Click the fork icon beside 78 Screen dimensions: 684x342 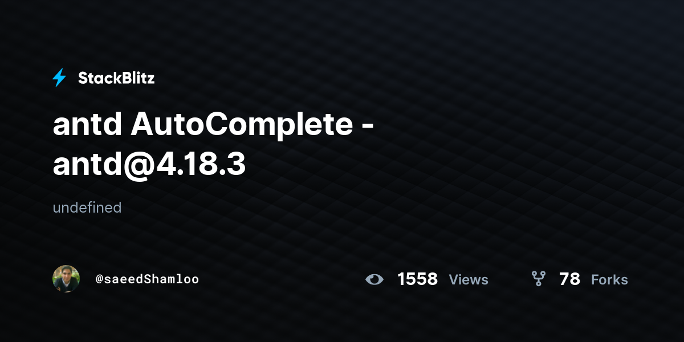tap(538, 279)
